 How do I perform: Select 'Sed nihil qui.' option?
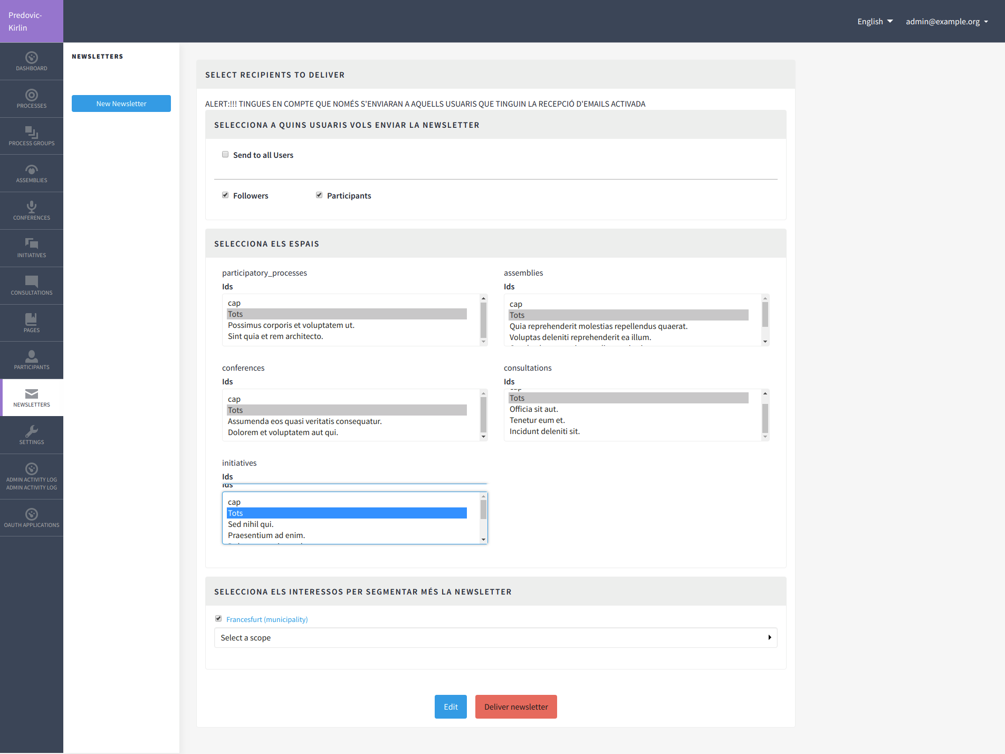pos(347,524)
